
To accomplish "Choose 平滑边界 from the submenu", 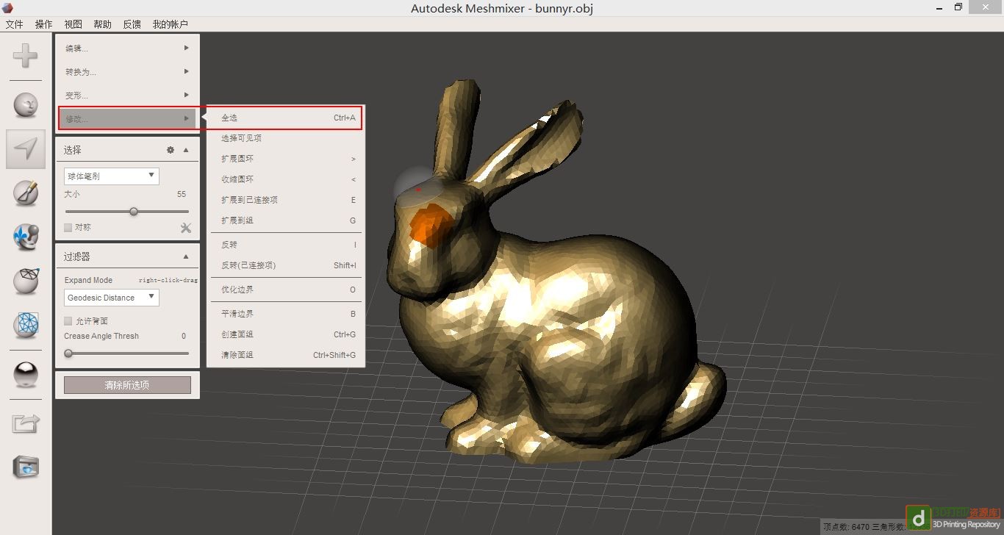I will (x=287, y=314).
